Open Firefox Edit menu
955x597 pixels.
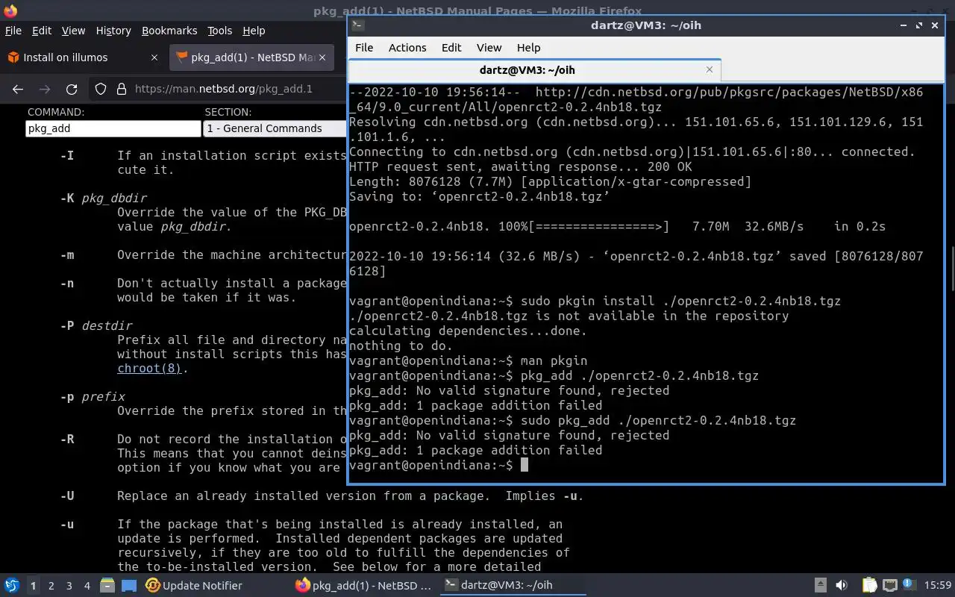[x=42, y=31]
